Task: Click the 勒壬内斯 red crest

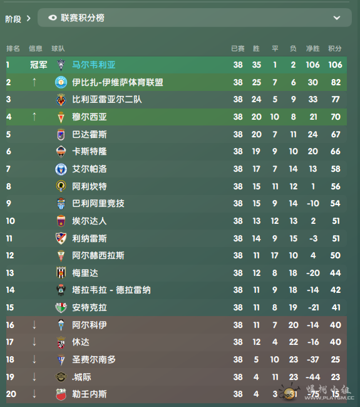Action: click(61, 394)
